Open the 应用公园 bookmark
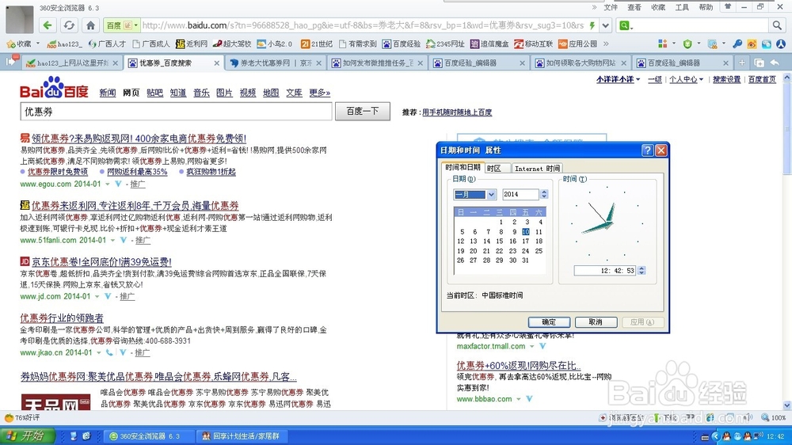Image resolution: width=792 pixels, height=445 pixels. tap(578, 44)
